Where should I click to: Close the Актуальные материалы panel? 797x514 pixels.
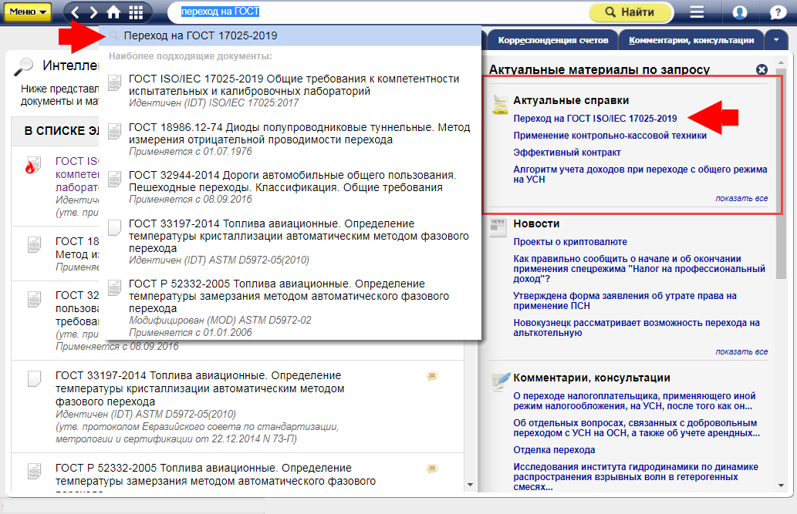click(762, 69)
